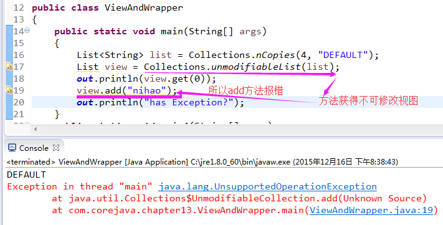This screenshot has width=443, height=225.
Task: Click the List<String> list declaration in line 16
Action: point(124,55)
